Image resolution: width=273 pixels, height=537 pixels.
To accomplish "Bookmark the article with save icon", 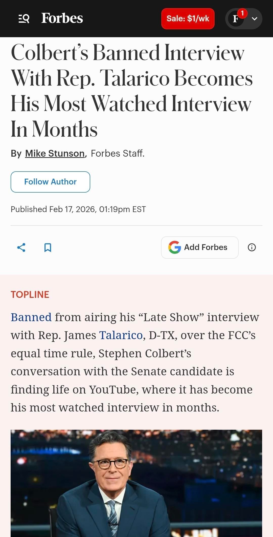I will 48,247.
